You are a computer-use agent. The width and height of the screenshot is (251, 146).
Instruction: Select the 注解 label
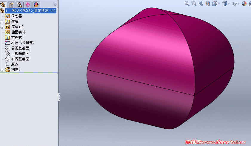(15, 21)
